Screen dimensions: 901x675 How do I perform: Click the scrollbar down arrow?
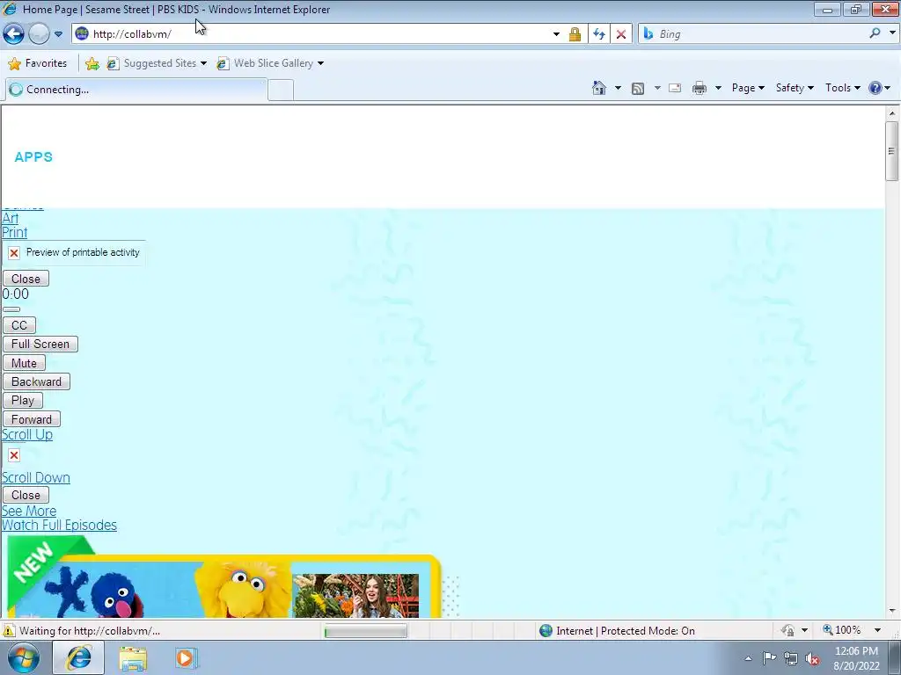click(892, 611)
